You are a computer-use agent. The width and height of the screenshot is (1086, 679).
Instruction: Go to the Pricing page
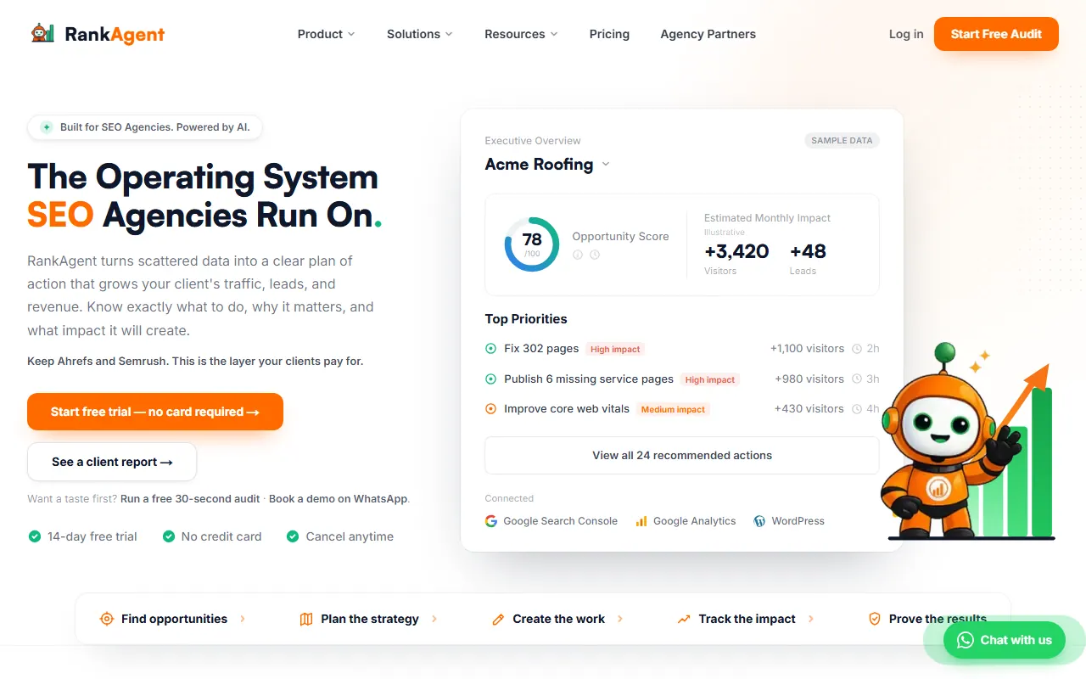pos(609,34)
